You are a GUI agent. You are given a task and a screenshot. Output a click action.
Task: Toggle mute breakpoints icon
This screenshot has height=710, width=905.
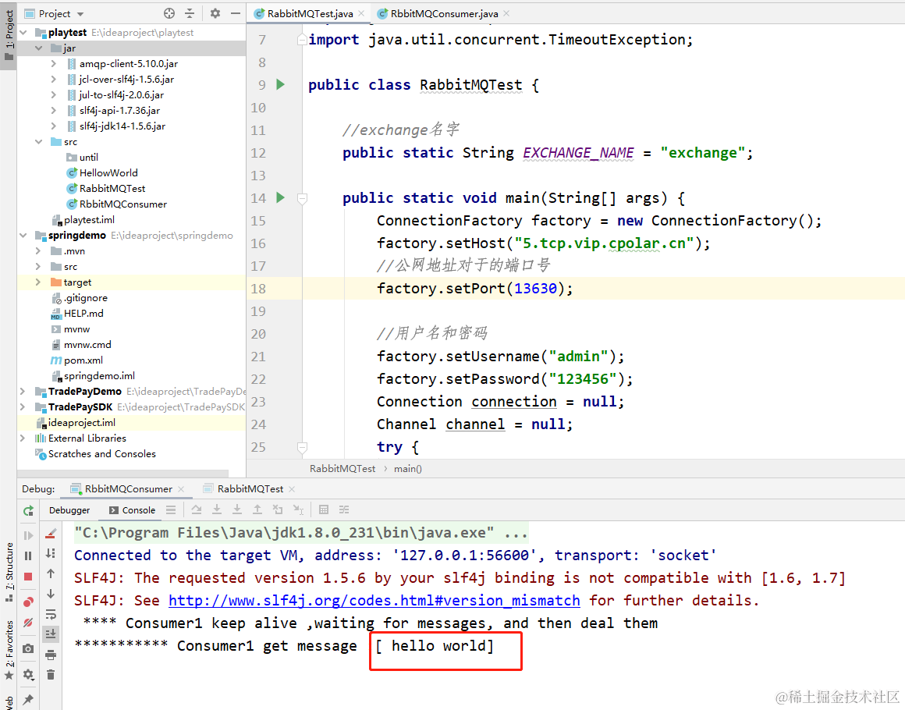click(x=28, y=623)
